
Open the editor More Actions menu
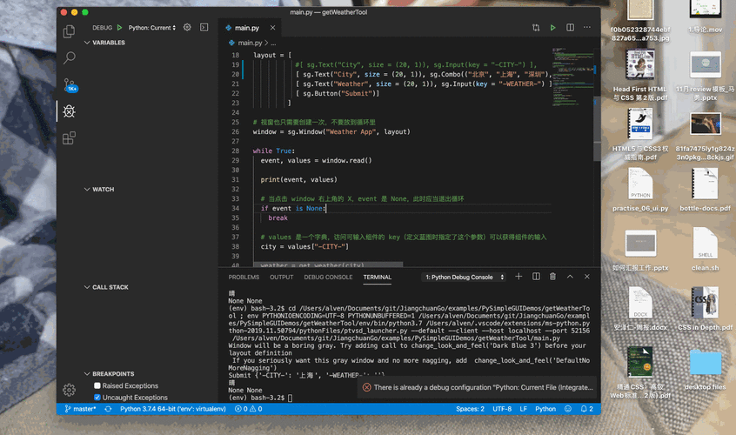[x=587, y=28]
